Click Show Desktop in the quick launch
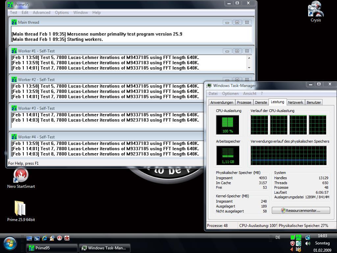The image size is (337, 253). (29, 238)
